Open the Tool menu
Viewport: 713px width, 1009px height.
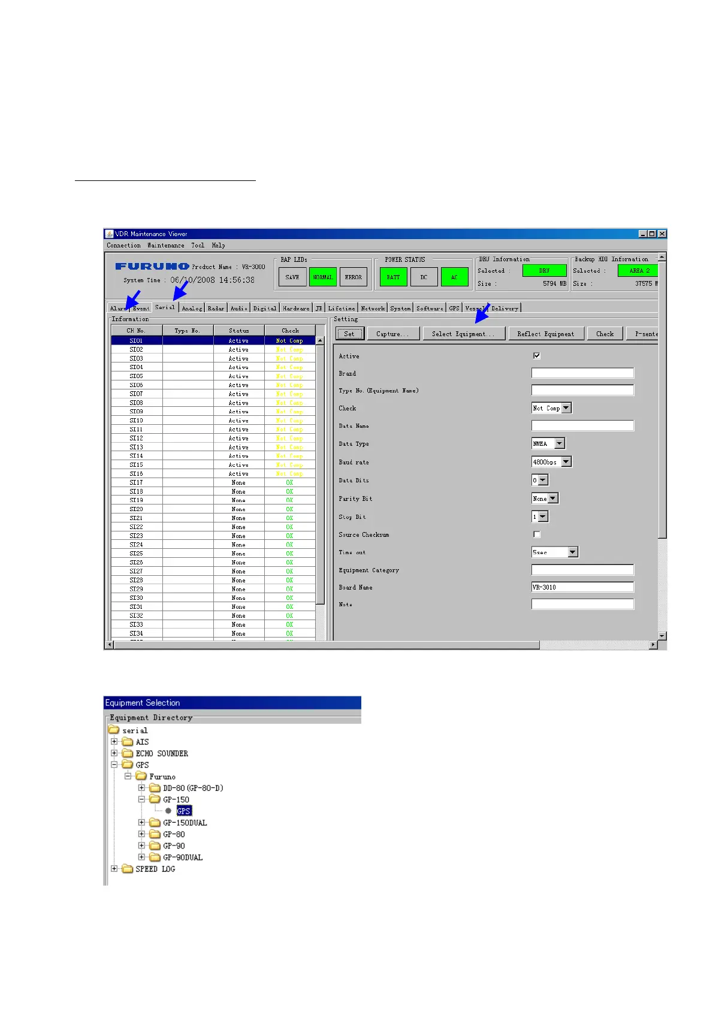pos(198,245)
